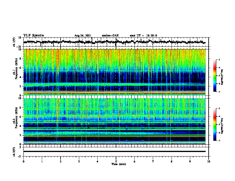Click the "8" tick on the time axis

(172, 161)
